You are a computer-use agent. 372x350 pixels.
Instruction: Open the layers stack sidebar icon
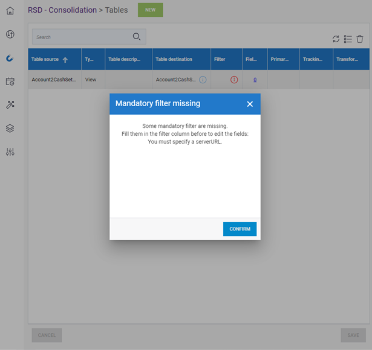[x=10, y=129]
